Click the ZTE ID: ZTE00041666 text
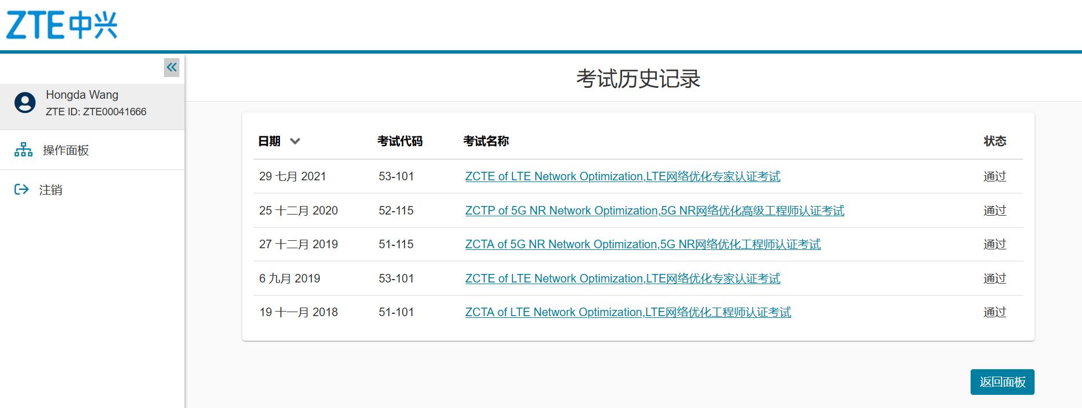1082x408 pixels. coord(96,112)
